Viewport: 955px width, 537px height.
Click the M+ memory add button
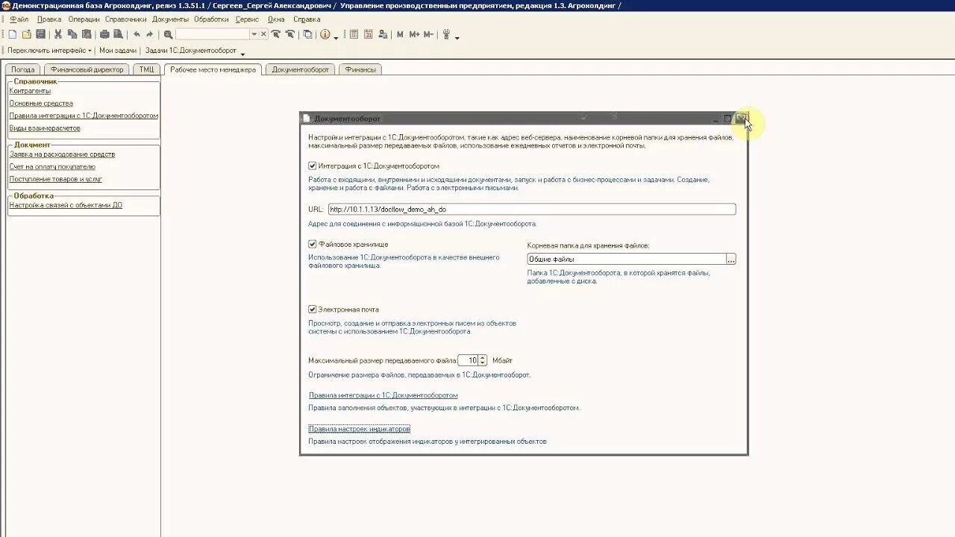(414, 34)
